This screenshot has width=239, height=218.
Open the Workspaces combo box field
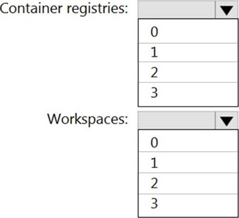pos(176,121)
